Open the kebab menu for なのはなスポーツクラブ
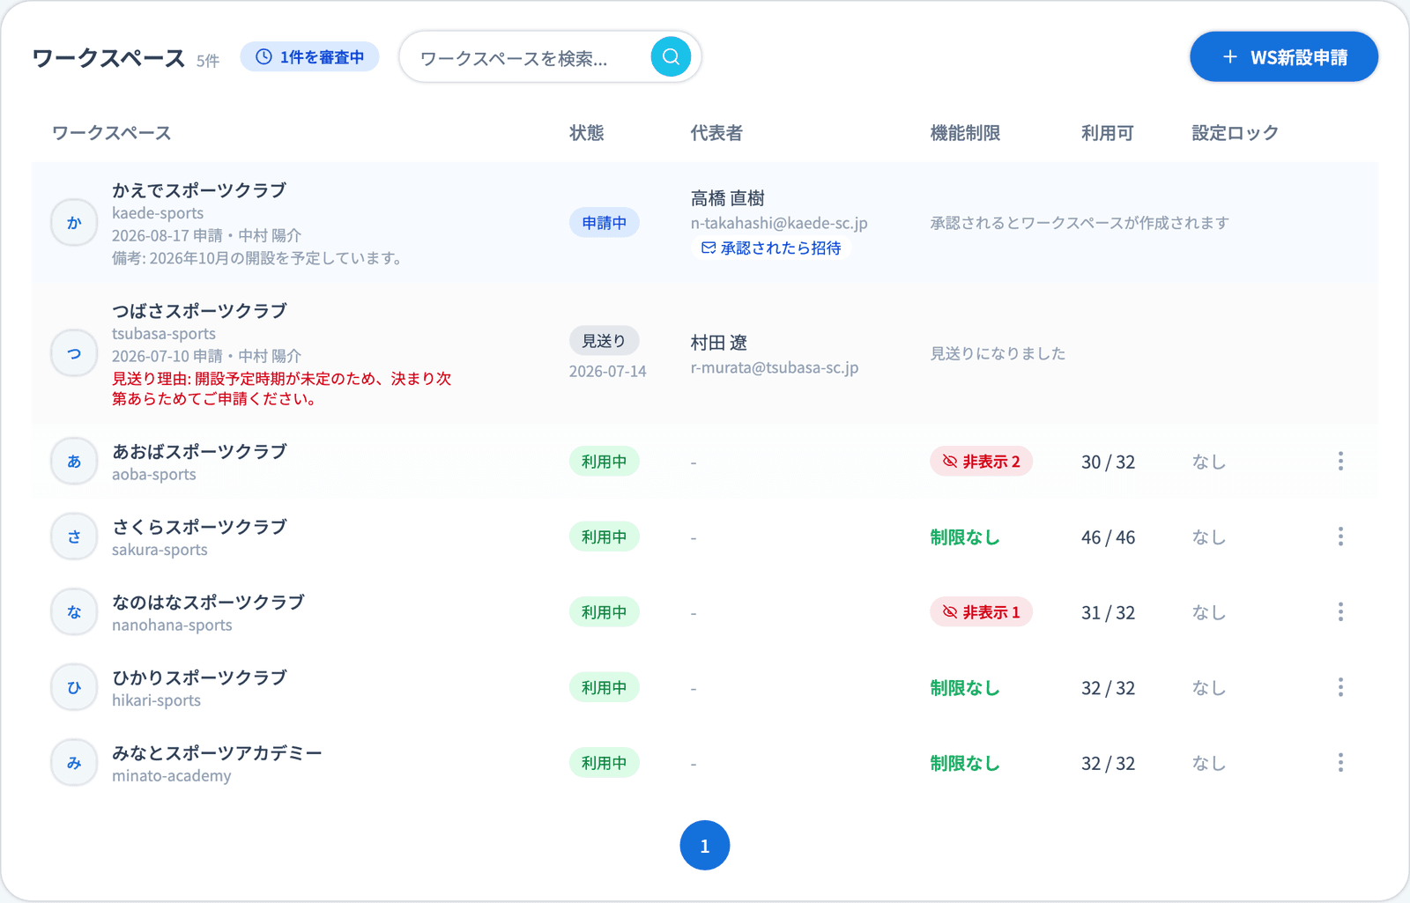Viewport: 1410px width, 903px height. coord(1340,611)
